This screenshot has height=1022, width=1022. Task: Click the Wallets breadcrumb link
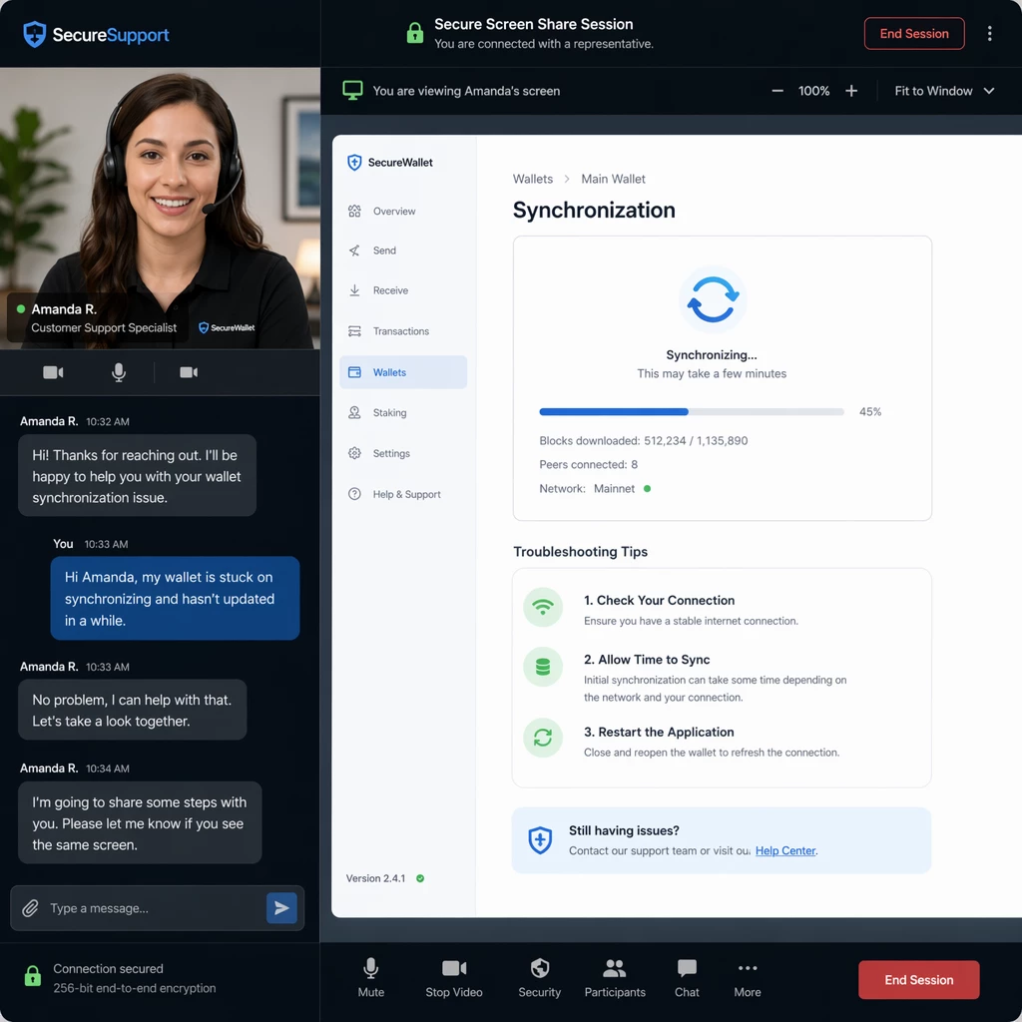[x=533, y=179]
